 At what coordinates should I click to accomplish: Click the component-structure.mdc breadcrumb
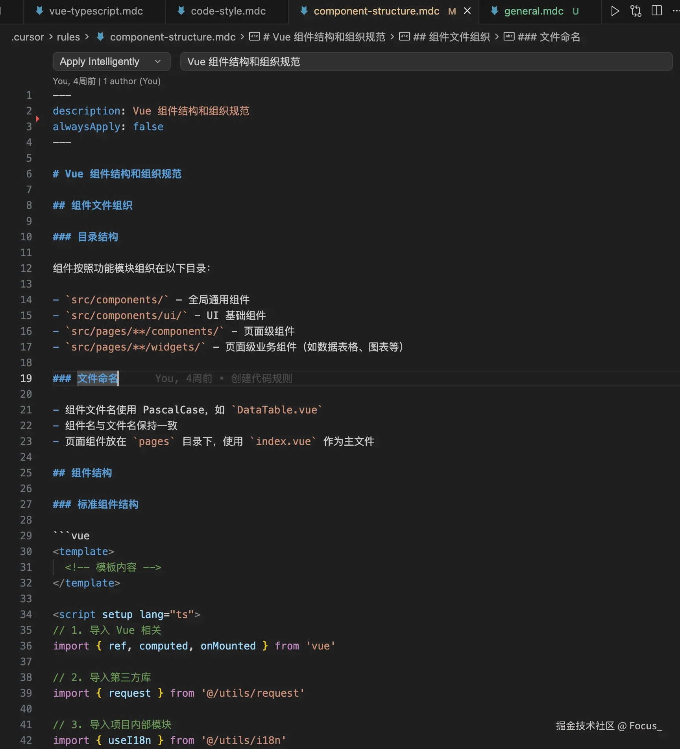173,37
